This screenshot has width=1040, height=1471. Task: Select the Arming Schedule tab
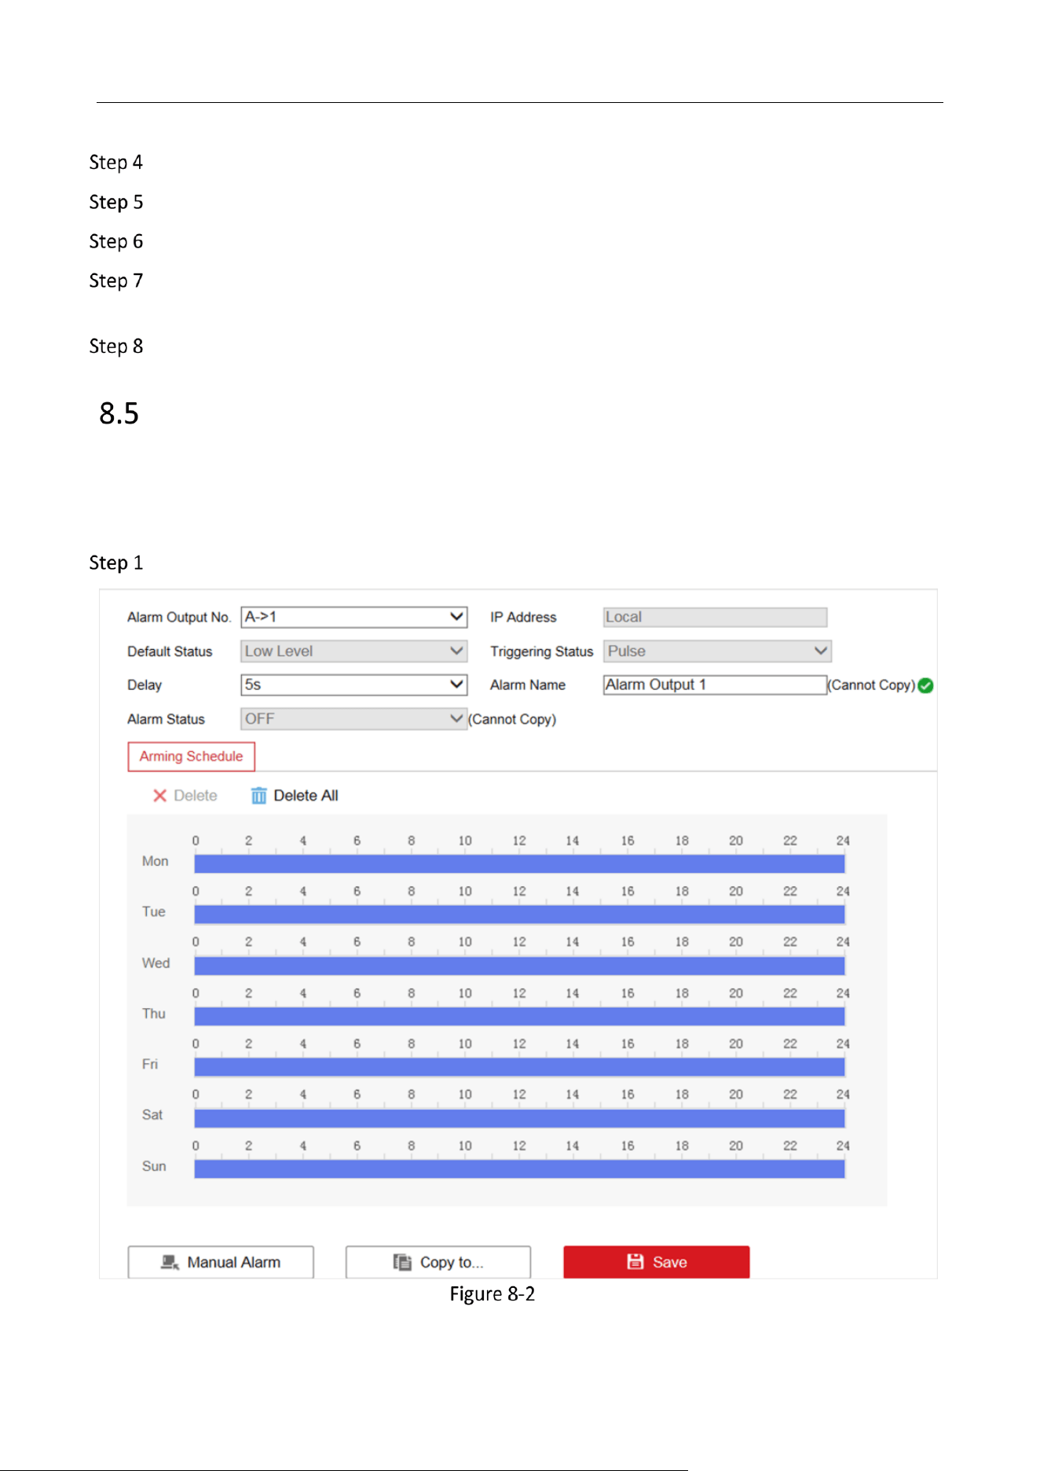[x=191, y=756]
